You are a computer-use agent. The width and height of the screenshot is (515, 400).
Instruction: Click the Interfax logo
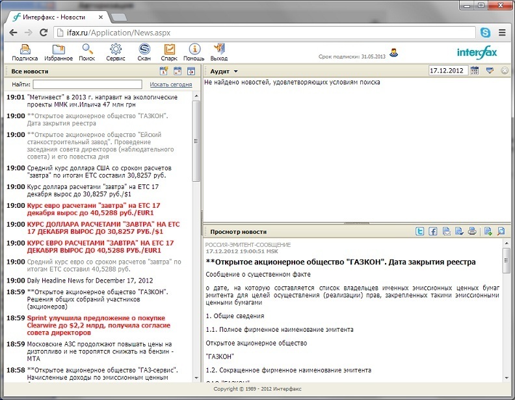[477, 53]
